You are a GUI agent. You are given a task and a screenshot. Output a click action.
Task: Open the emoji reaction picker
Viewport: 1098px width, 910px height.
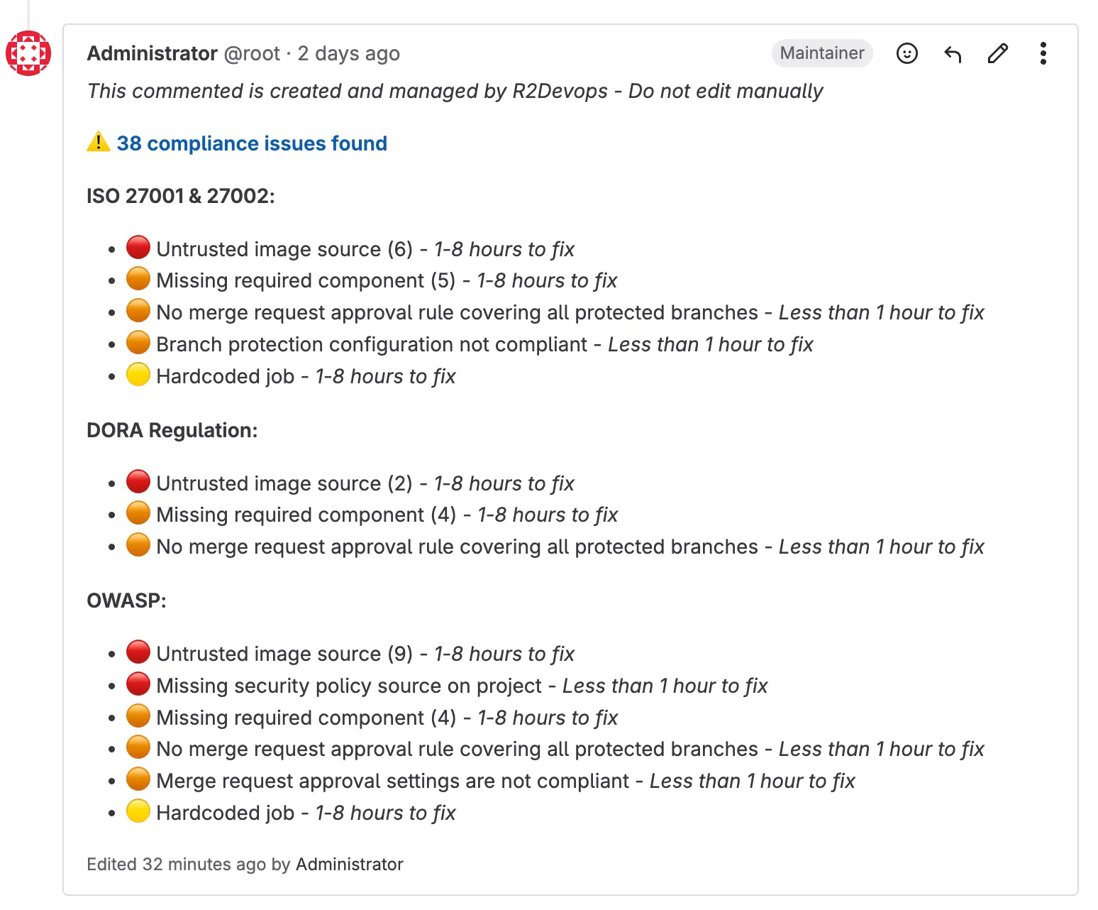pyautogui.click(x=906, y=53)
